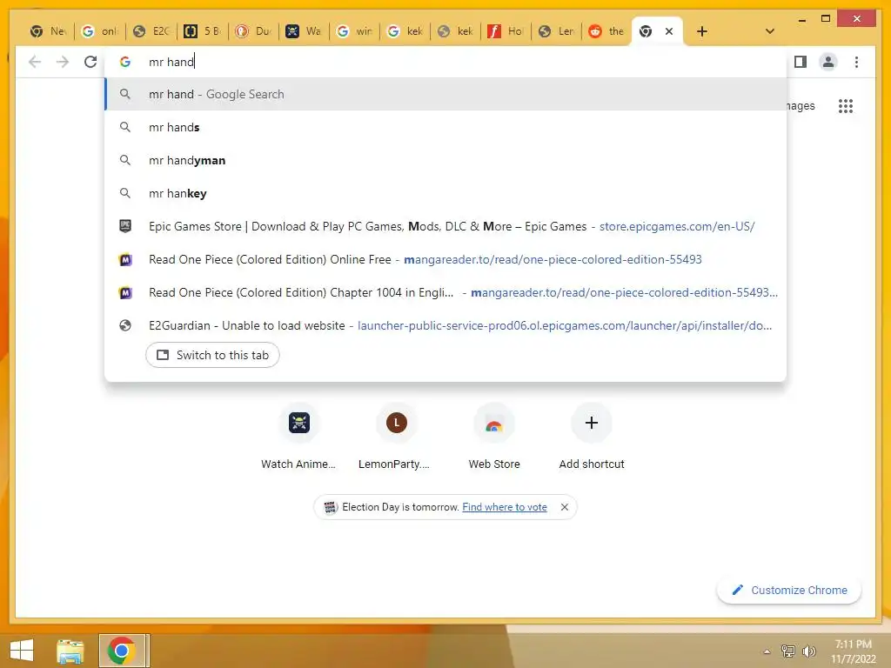This screenshot has height=668, width=891.
Task: Go forward with the forward arrow
Action: [x=63, y=62]
